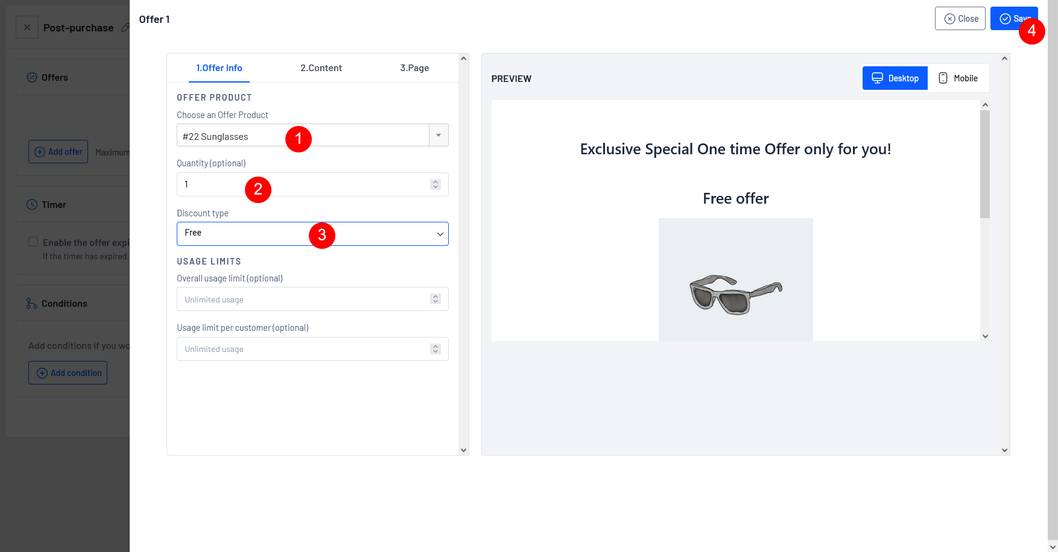The image size is (1058, 552).
Task: Click the Quantity stepper arrows
Action: (436, 184)
